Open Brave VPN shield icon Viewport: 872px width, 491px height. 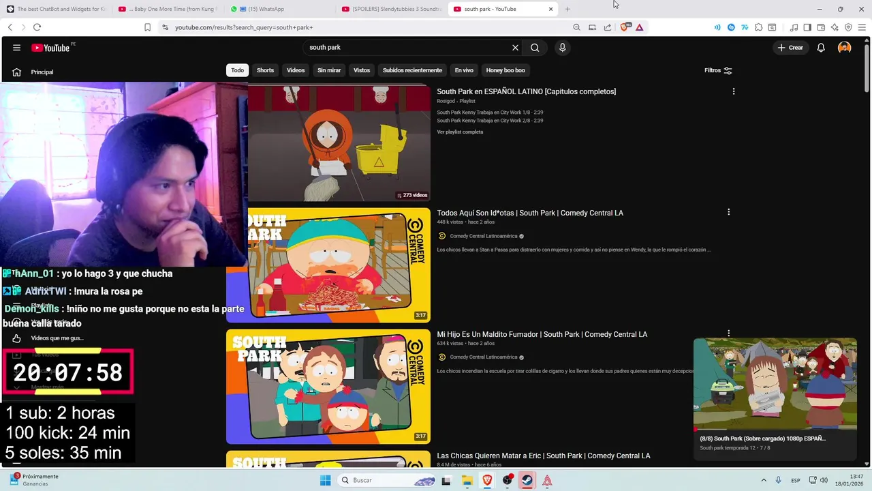[848, 27]
